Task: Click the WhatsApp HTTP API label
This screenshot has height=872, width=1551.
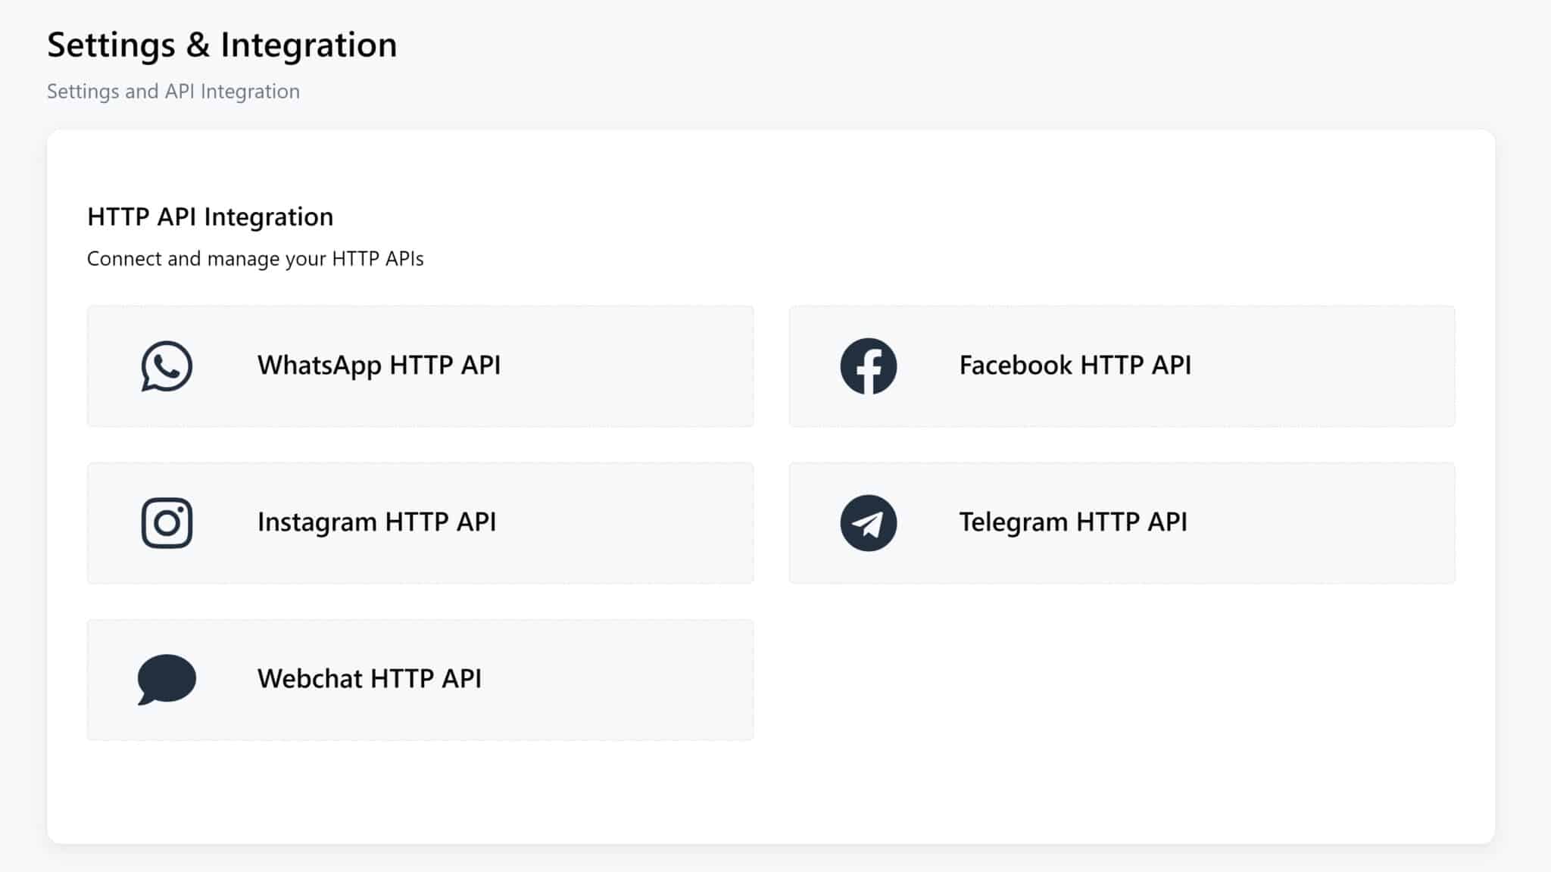Action: coord(379,366)
